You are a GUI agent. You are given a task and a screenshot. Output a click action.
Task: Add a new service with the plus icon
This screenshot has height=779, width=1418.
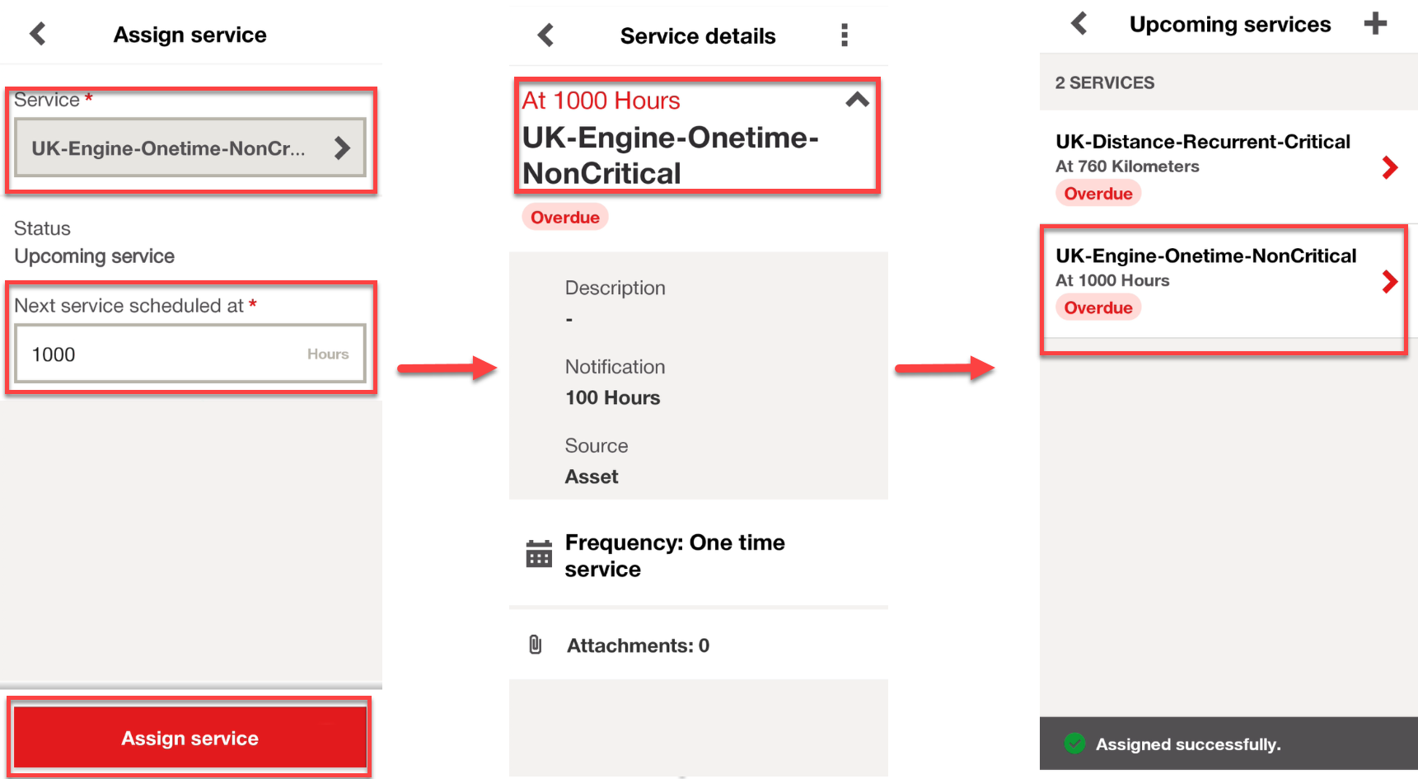tap(1375, 23)
